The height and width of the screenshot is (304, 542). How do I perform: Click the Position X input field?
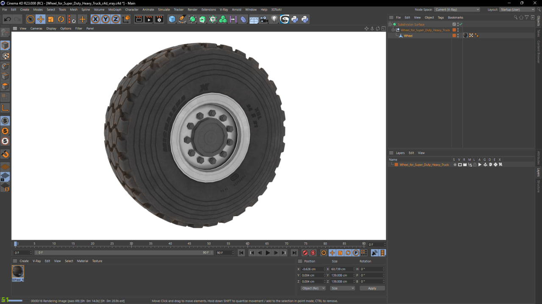(313, 269)
